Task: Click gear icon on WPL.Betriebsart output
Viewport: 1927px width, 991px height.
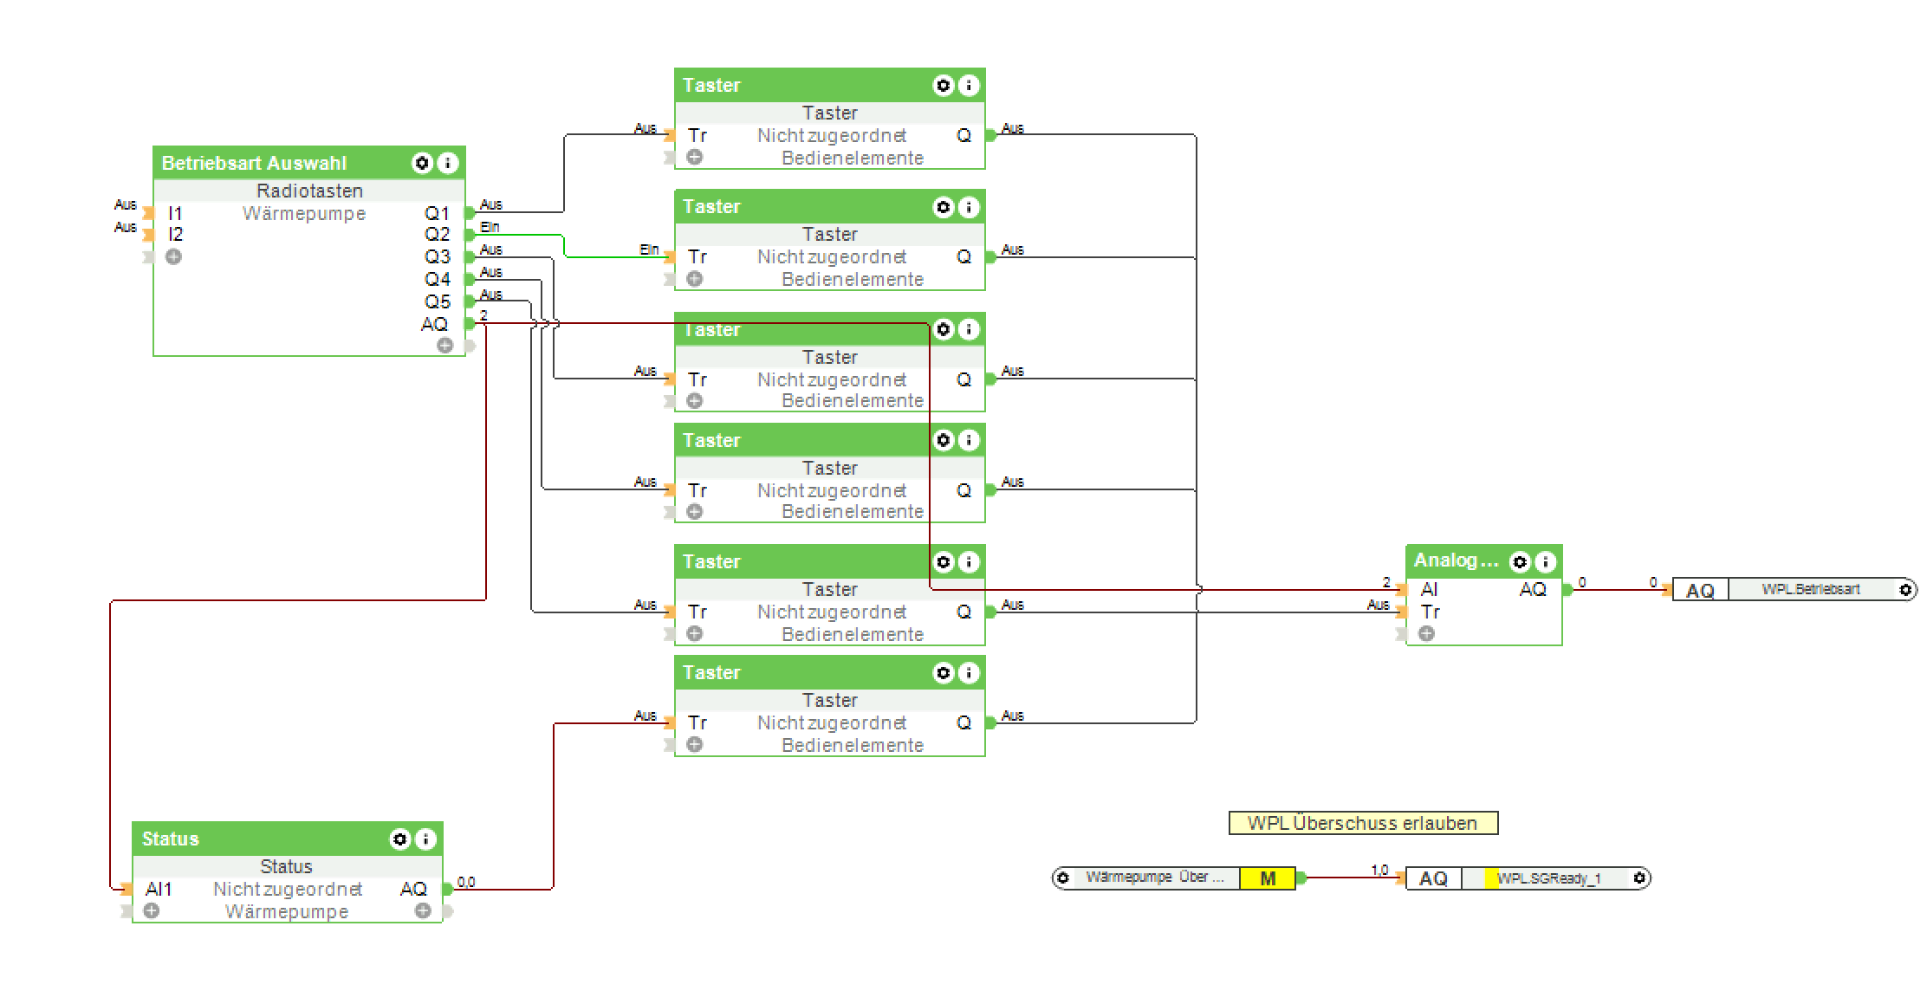Action: (1905, 590)
